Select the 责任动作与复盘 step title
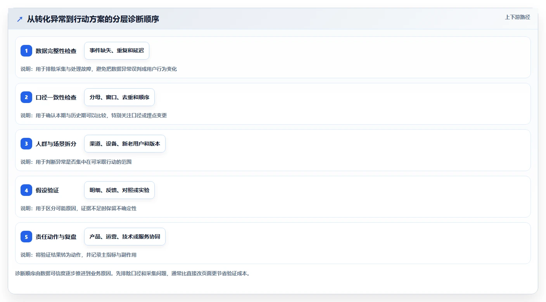 click(x=56, y=237)
